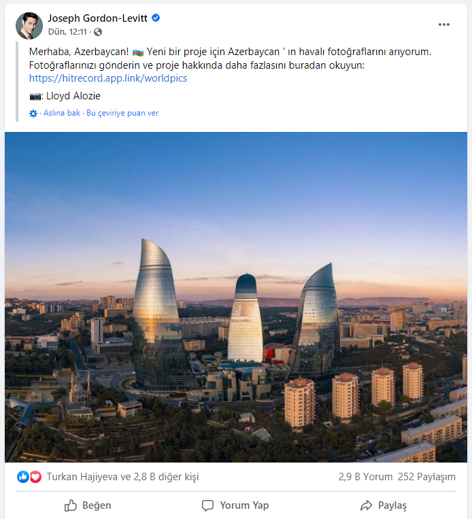
Task: Open the 2,9 B Yorum comments
Action: coord(365,477)
